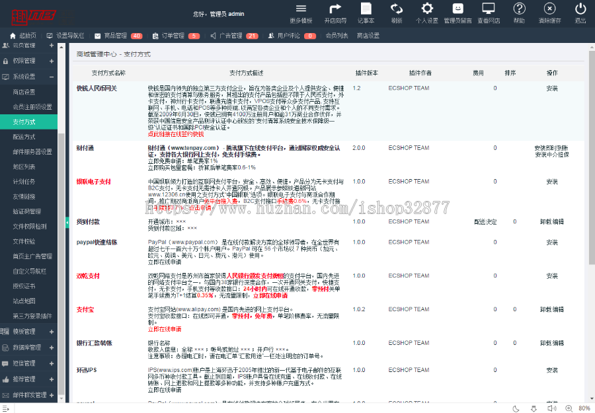
Task: Open 管理员留言 admin message icon
Action: (457, 13)
